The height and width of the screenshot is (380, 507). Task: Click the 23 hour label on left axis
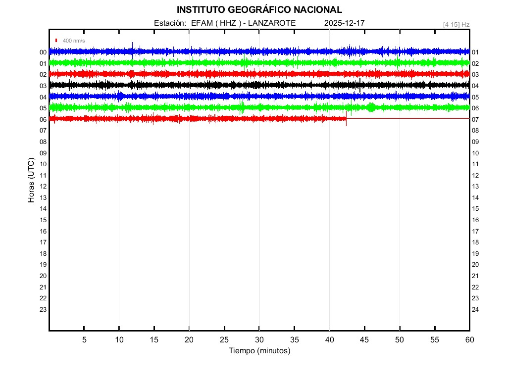click(x=43, y=310)
